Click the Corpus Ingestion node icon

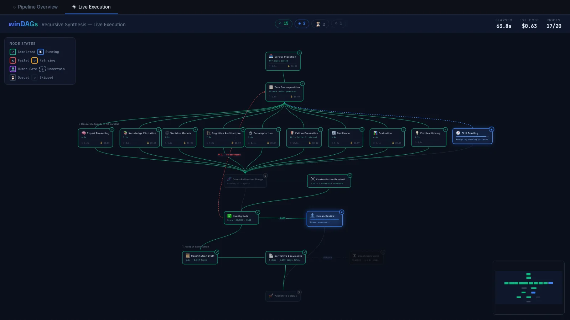[271, 57]
